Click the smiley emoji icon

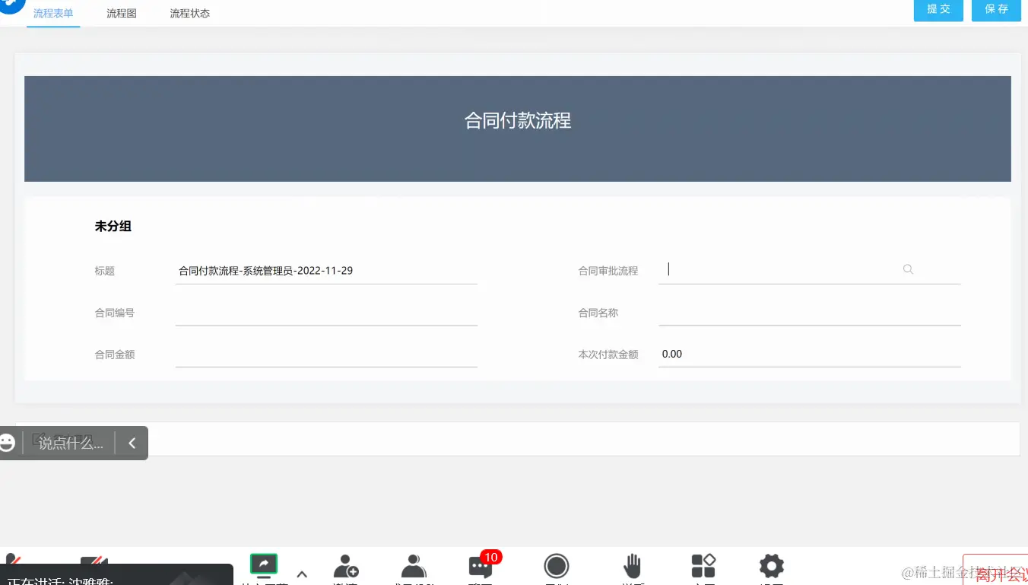click(x=7, y=443)
